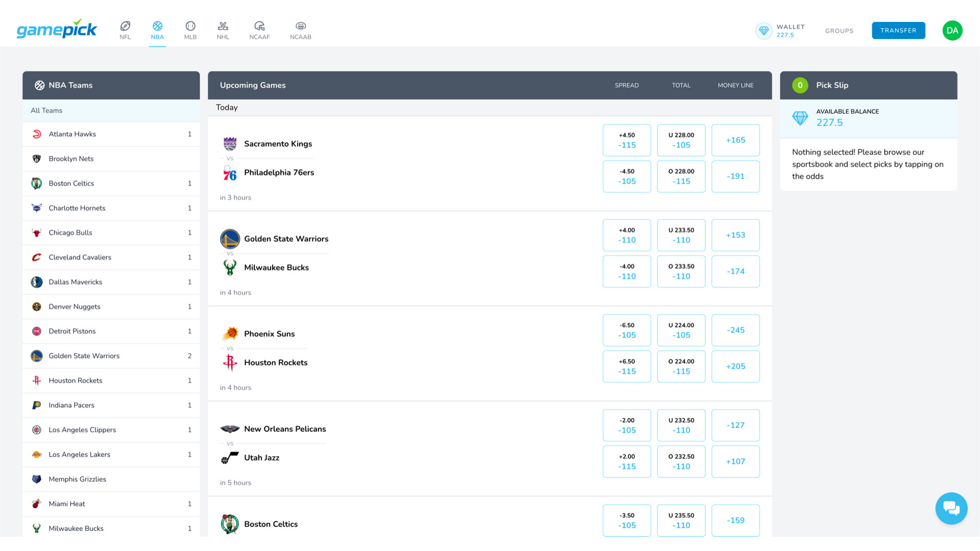
Task: Click Boston Celtics in team list
Action: 111,184
